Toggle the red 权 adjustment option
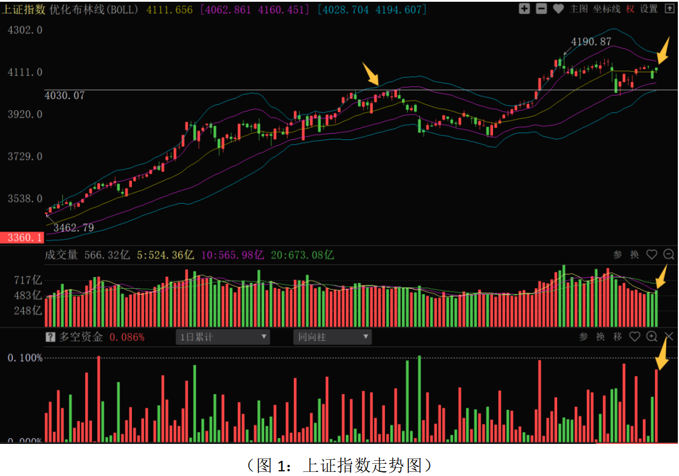679x476 pixels. 631,9
